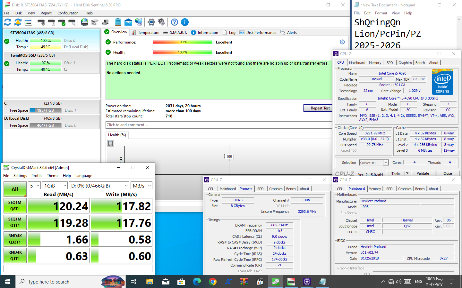The height and width of the screenshot is (288, 462).
Task: Click the refresh disk information icon
Action: coord(8,22)
